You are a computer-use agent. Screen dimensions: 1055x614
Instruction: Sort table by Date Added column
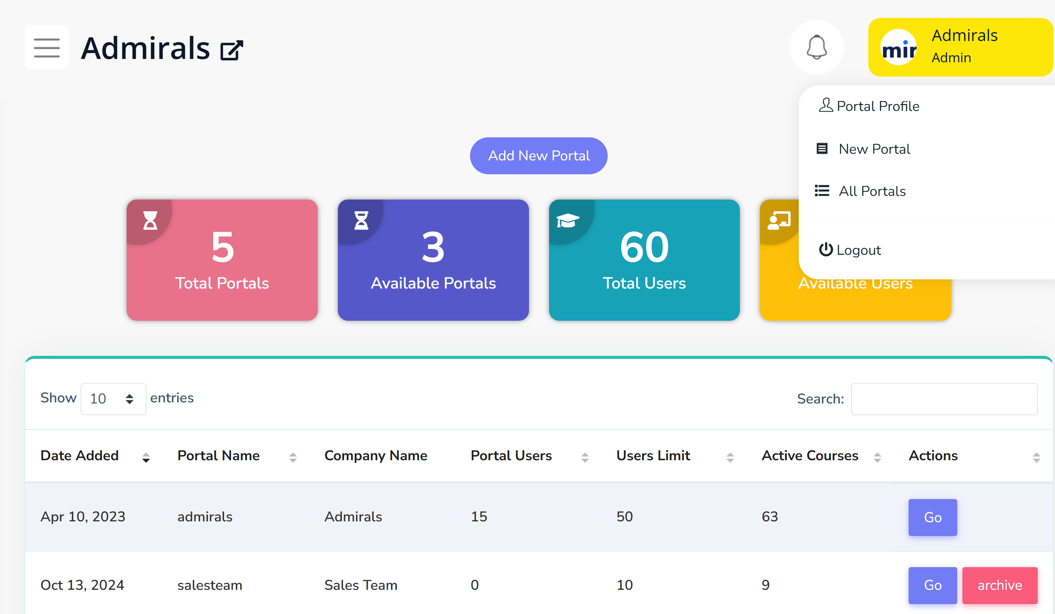[x=79, y=455]
